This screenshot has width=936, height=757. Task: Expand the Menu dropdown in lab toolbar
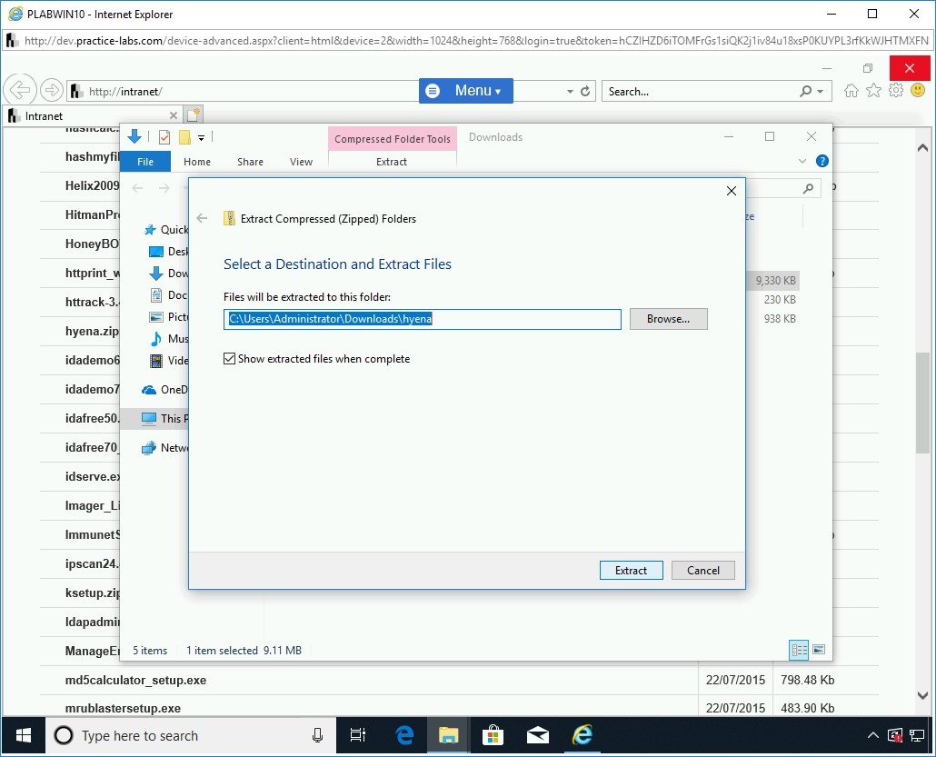coord(466,91)
